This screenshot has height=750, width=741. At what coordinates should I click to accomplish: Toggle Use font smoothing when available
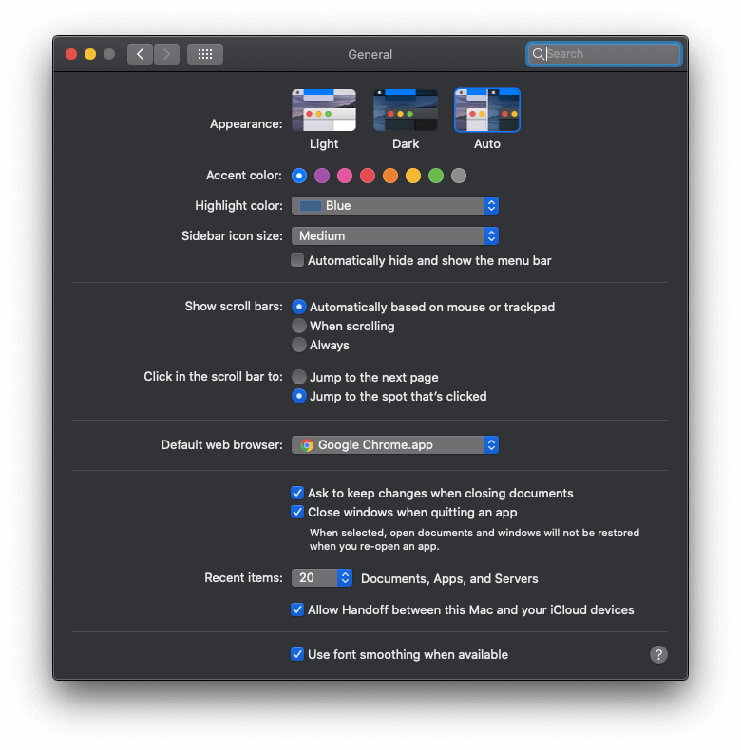[x=297, y=654]
